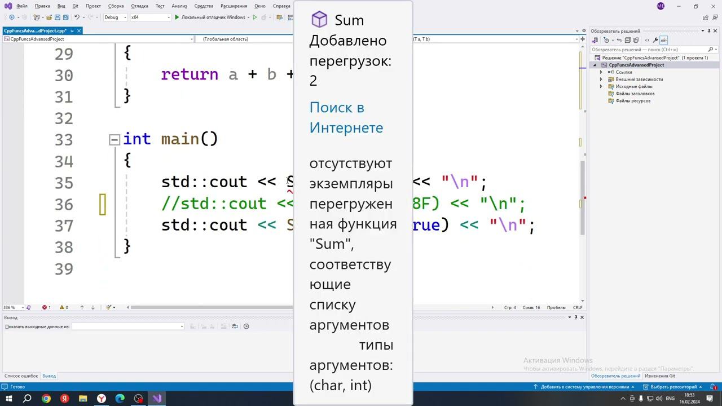
Task: Click the code cleanup brush icon
Action: (x=110, y=307)
